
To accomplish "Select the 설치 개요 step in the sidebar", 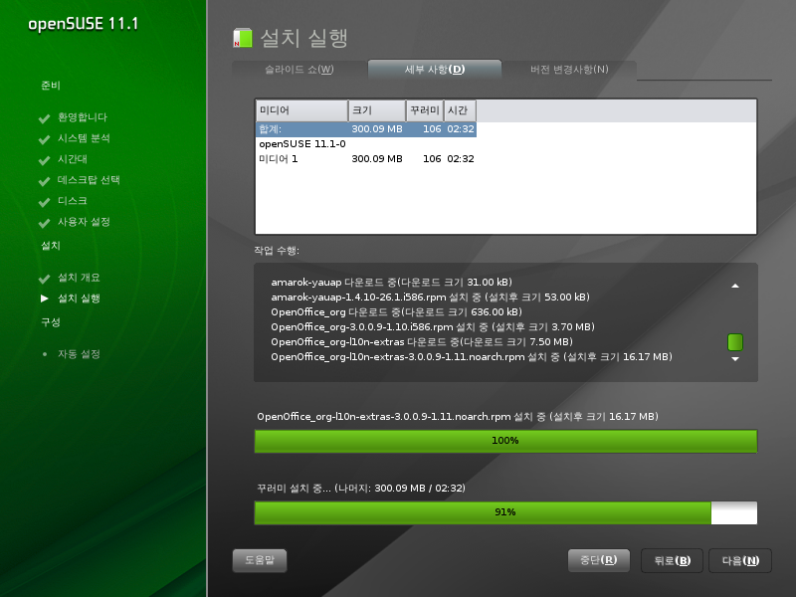I will (79, 278).
